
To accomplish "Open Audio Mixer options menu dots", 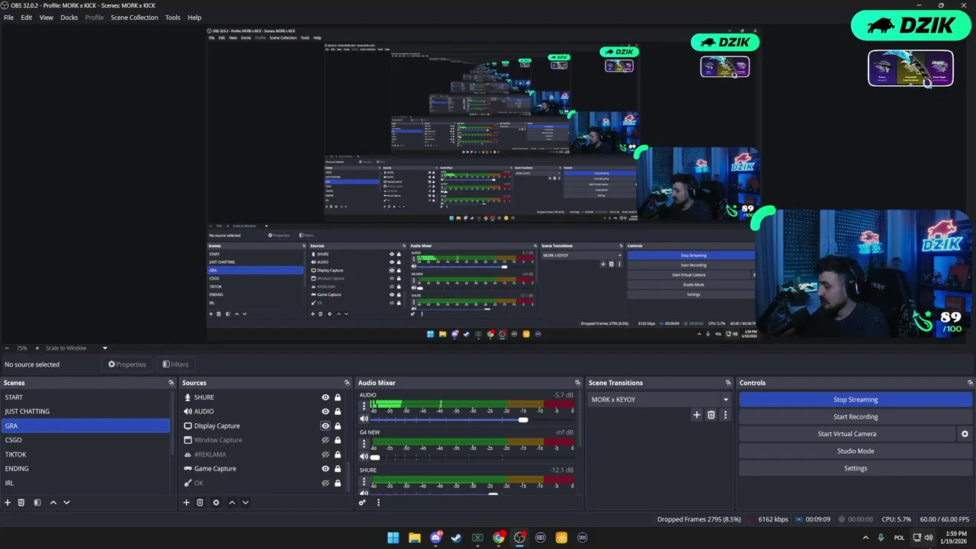I will [378, 502].
